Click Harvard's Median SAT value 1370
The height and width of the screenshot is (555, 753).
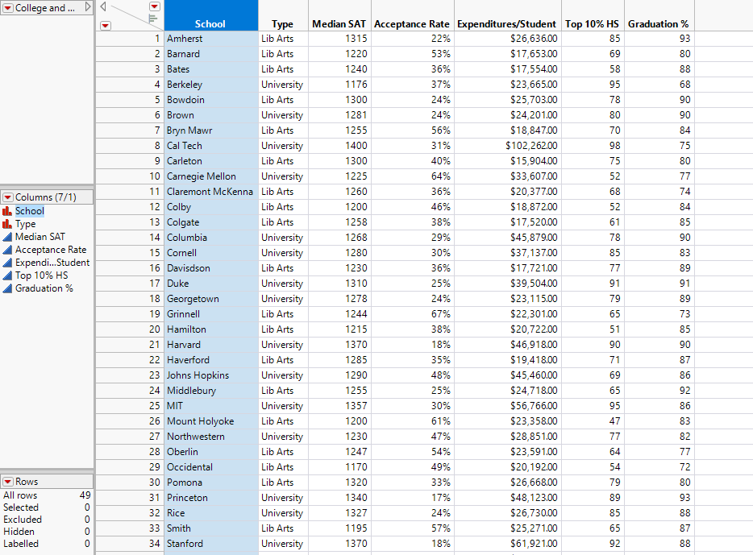339,345
